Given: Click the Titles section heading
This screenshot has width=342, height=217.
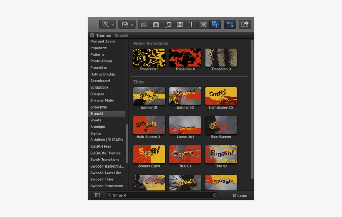Looking at the screenshot, I should (139, 82).
